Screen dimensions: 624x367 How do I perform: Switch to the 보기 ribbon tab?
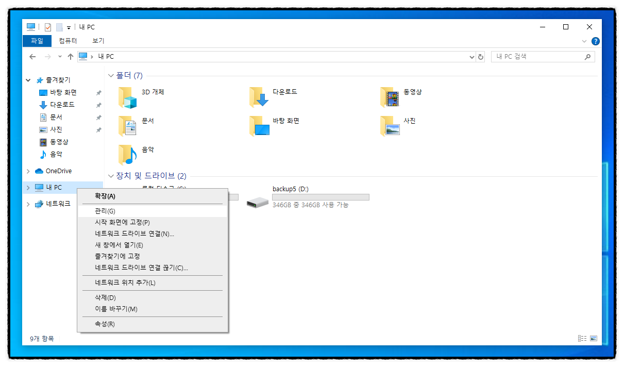click(98, 41)
